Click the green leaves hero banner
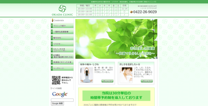This screenshot has height=106, width=208. pos(116,39)
